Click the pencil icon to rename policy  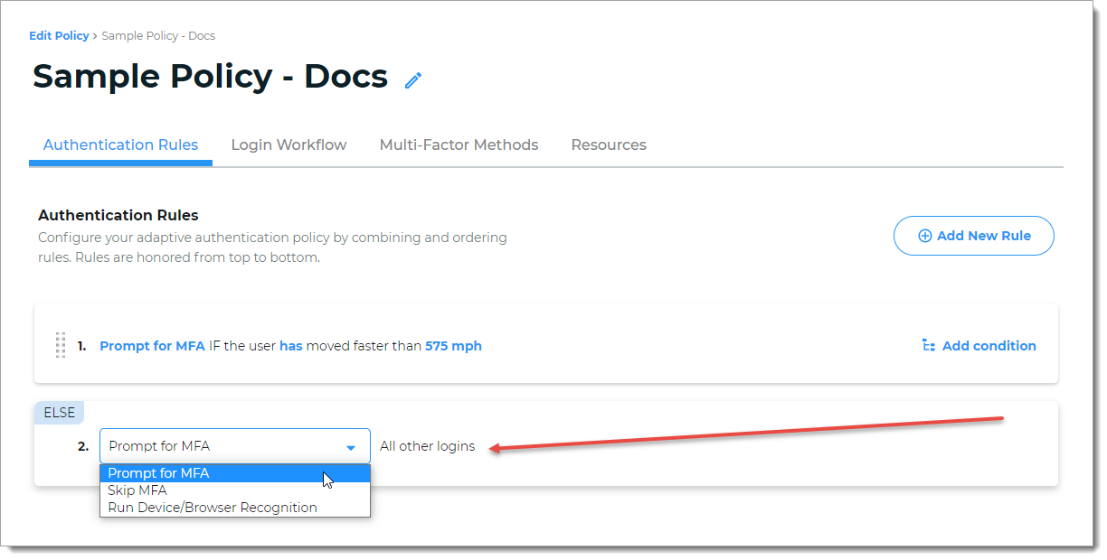pos(413,80)
